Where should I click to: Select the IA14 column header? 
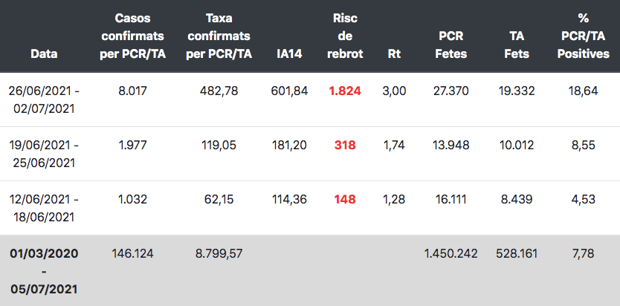pyautogui.click(x=289, y=53)
